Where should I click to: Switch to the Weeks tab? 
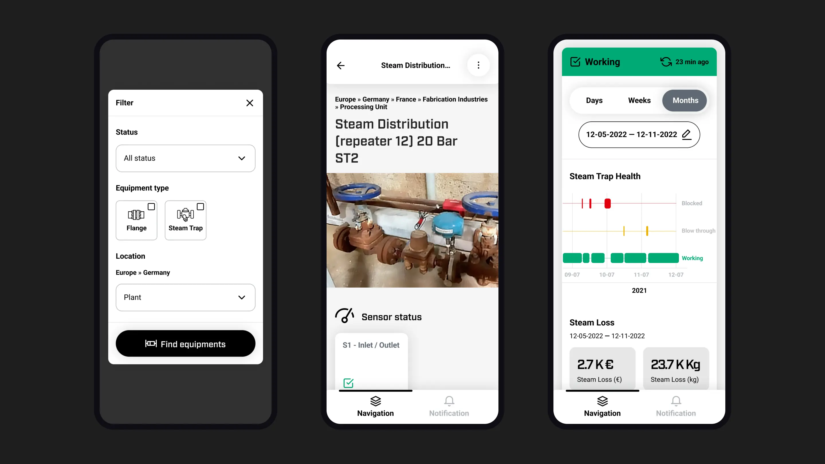(x=639, y=100)
